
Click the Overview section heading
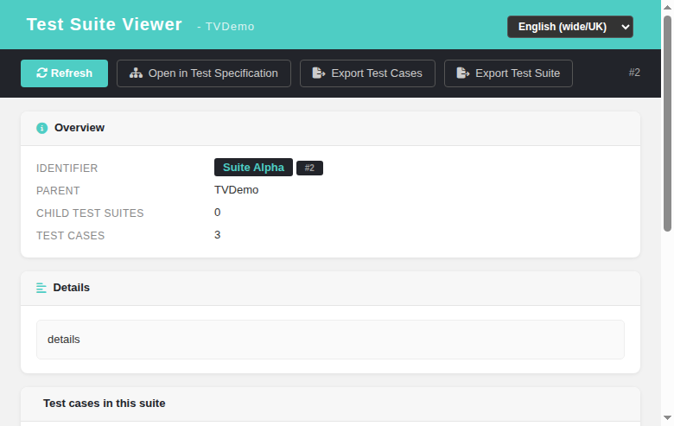[x=79, y=128]
